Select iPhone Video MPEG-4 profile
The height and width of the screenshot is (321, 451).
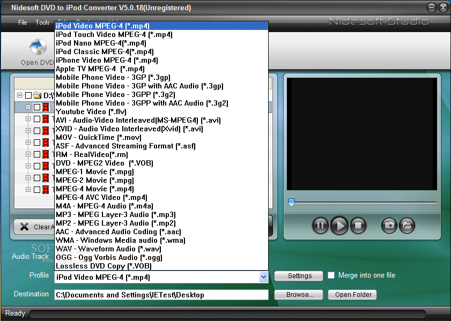tap(161, 61)
